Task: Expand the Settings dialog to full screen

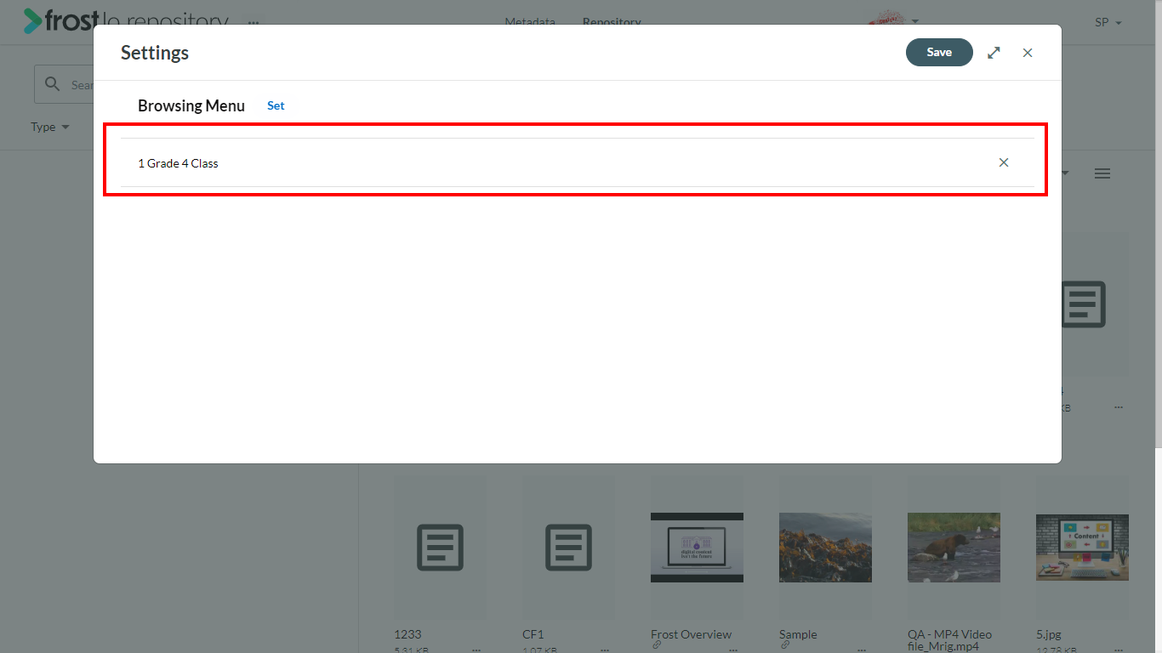Action: click(x=994, y=53)
